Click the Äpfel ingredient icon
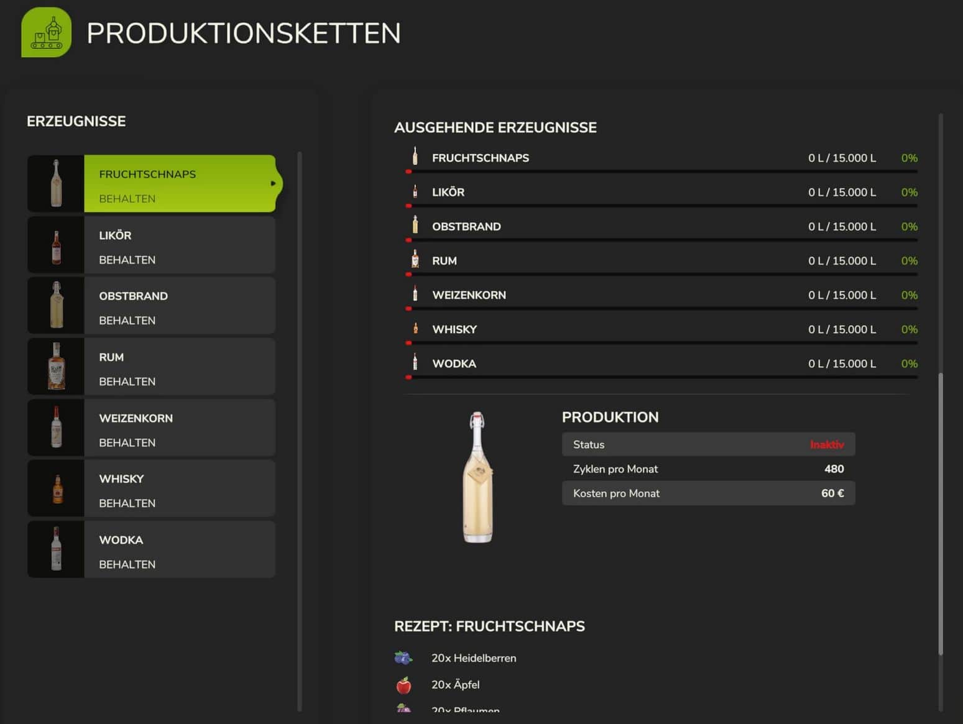The height and width of the screenshot is (724, 963). click(x=403, y=685)
